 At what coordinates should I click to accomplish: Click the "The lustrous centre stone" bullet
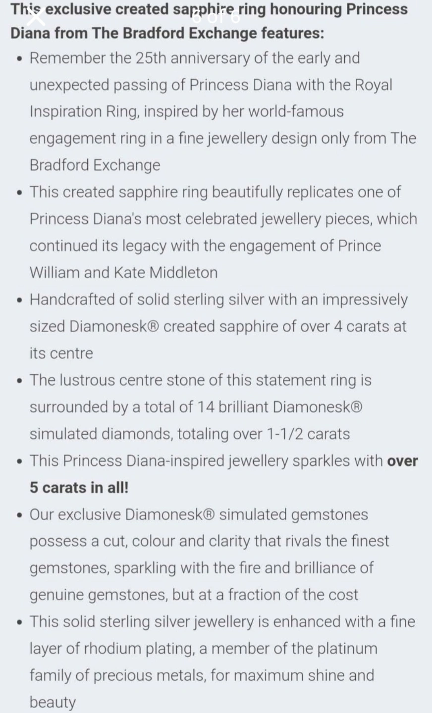[x=200, y=380]
